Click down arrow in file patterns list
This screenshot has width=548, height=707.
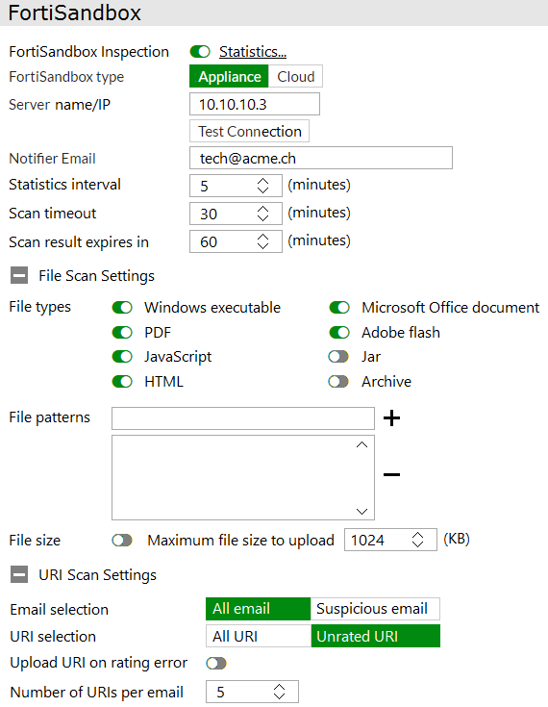point(361,511)
